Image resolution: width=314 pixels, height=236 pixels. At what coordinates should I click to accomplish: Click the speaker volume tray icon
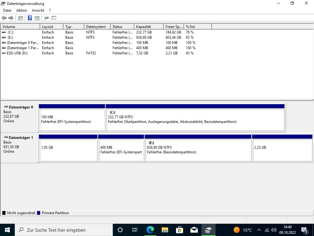tap(274, 230)
